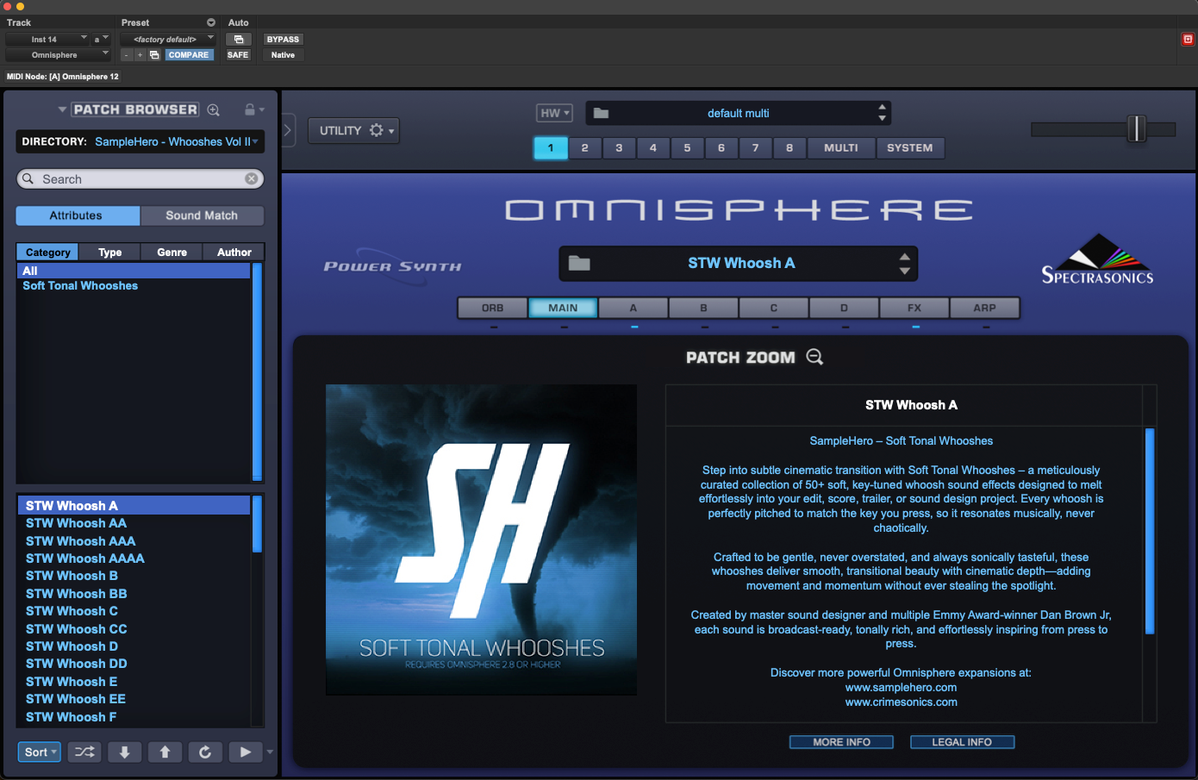Zoom out of the Patch Zoom view

pyautogui.click(x=814, y=357)
